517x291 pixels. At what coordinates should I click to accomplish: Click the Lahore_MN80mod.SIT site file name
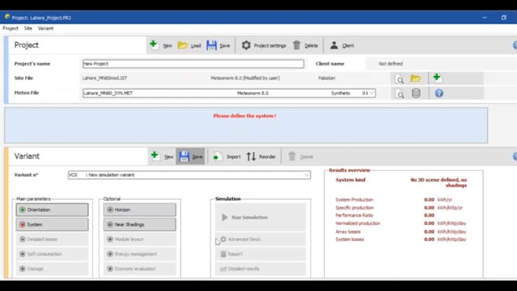(104, 78)
